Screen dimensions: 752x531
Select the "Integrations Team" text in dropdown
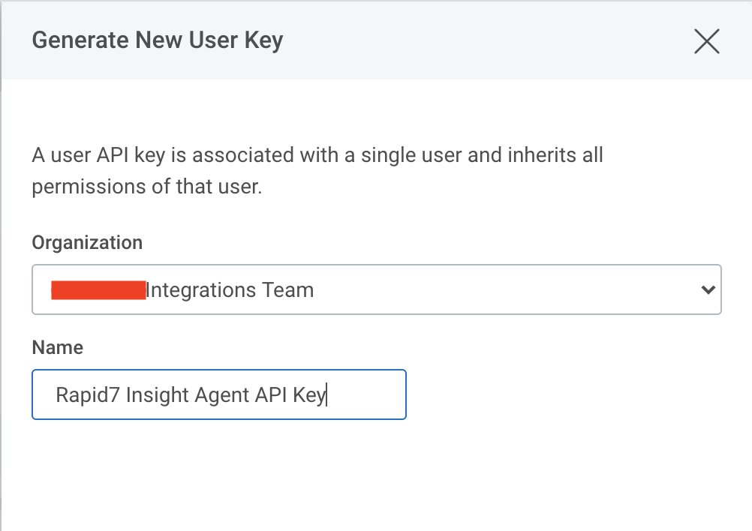click(230, 289)
